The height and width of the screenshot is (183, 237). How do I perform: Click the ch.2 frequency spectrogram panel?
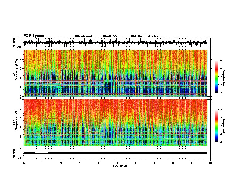pos(118,123)
